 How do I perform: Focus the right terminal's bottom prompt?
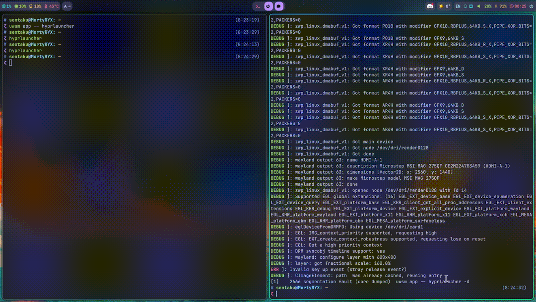[x=276, y=294]
